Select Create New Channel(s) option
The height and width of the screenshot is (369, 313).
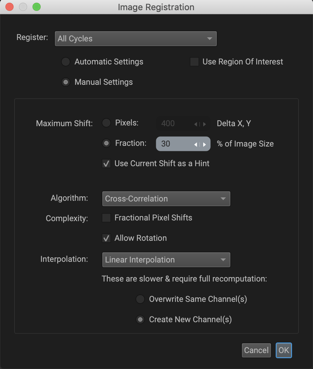[x=140, y=319]
